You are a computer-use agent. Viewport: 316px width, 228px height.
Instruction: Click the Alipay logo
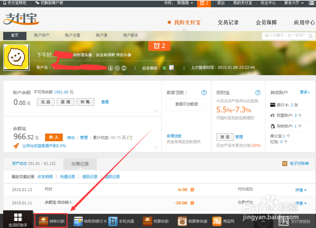[x=21, y=19]
